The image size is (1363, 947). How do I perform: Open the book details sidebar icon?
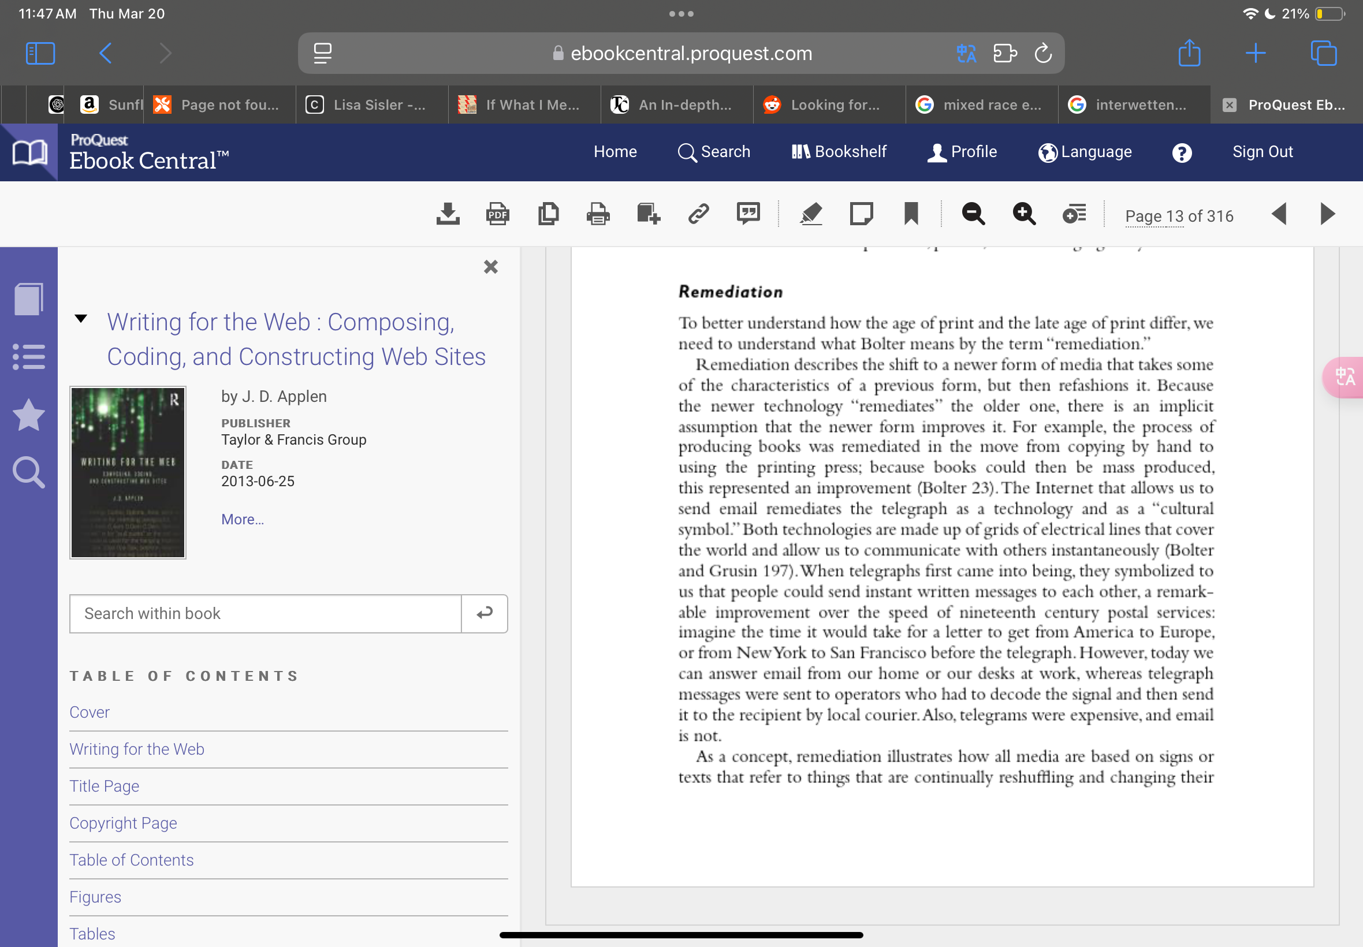[28, 299]
